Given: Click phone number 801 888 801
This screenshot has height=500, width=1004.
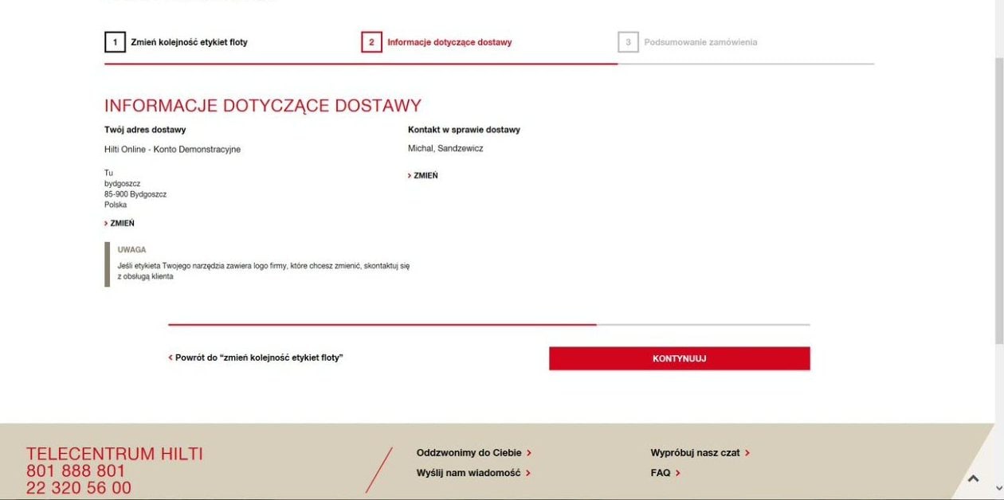Looking at the screenshot, I should click(76, 471).
